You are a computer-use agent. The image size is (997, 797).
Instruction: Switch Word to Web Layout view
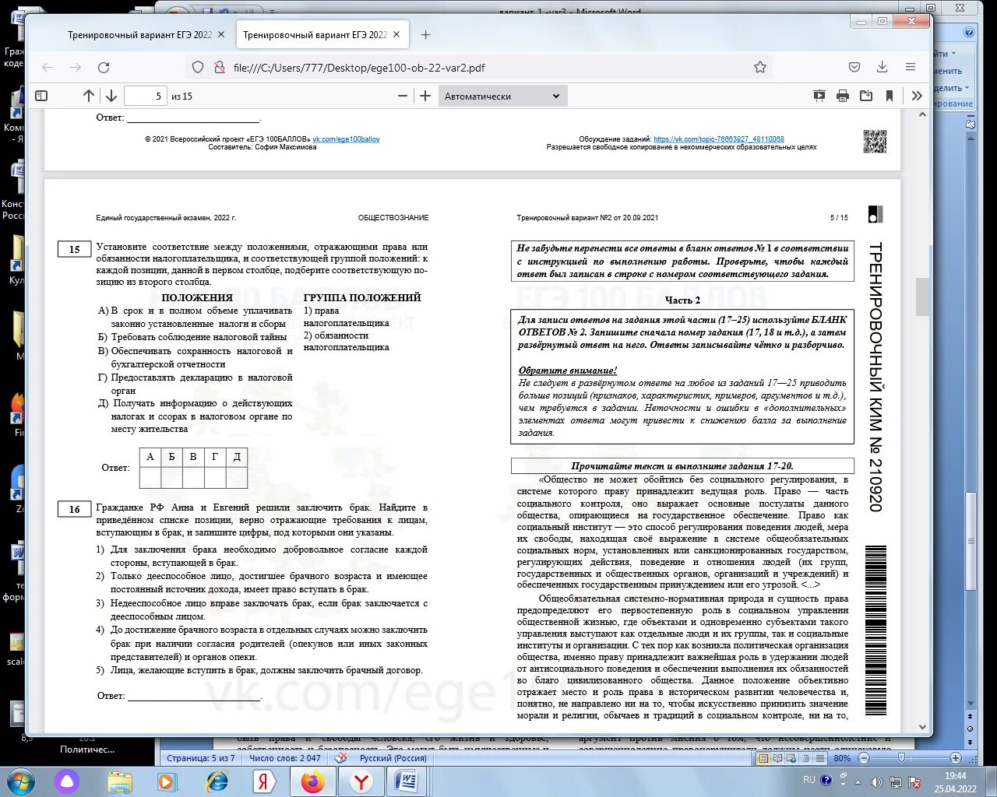point(790,758)
